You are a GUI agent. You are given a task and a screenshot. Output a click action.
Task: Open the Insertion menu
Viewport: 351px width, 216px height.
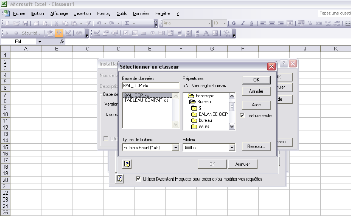click(x=83, y=13)
